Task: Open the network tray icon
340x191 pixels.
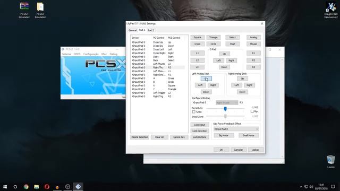Action: coord(306,187)
